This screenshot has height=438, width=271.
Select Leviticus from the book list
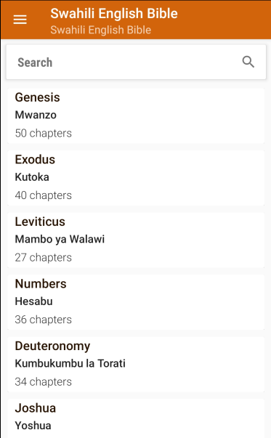(x=136, y=240)
